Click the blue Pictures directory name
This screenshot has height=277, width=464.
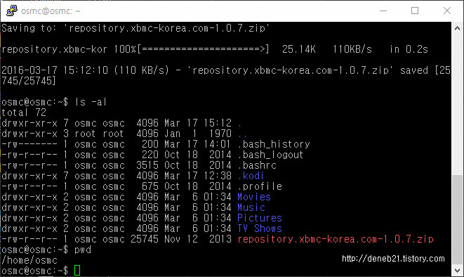[260, 218]
